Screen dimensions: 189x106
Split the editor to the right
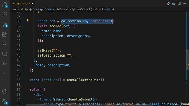[179, 4]
